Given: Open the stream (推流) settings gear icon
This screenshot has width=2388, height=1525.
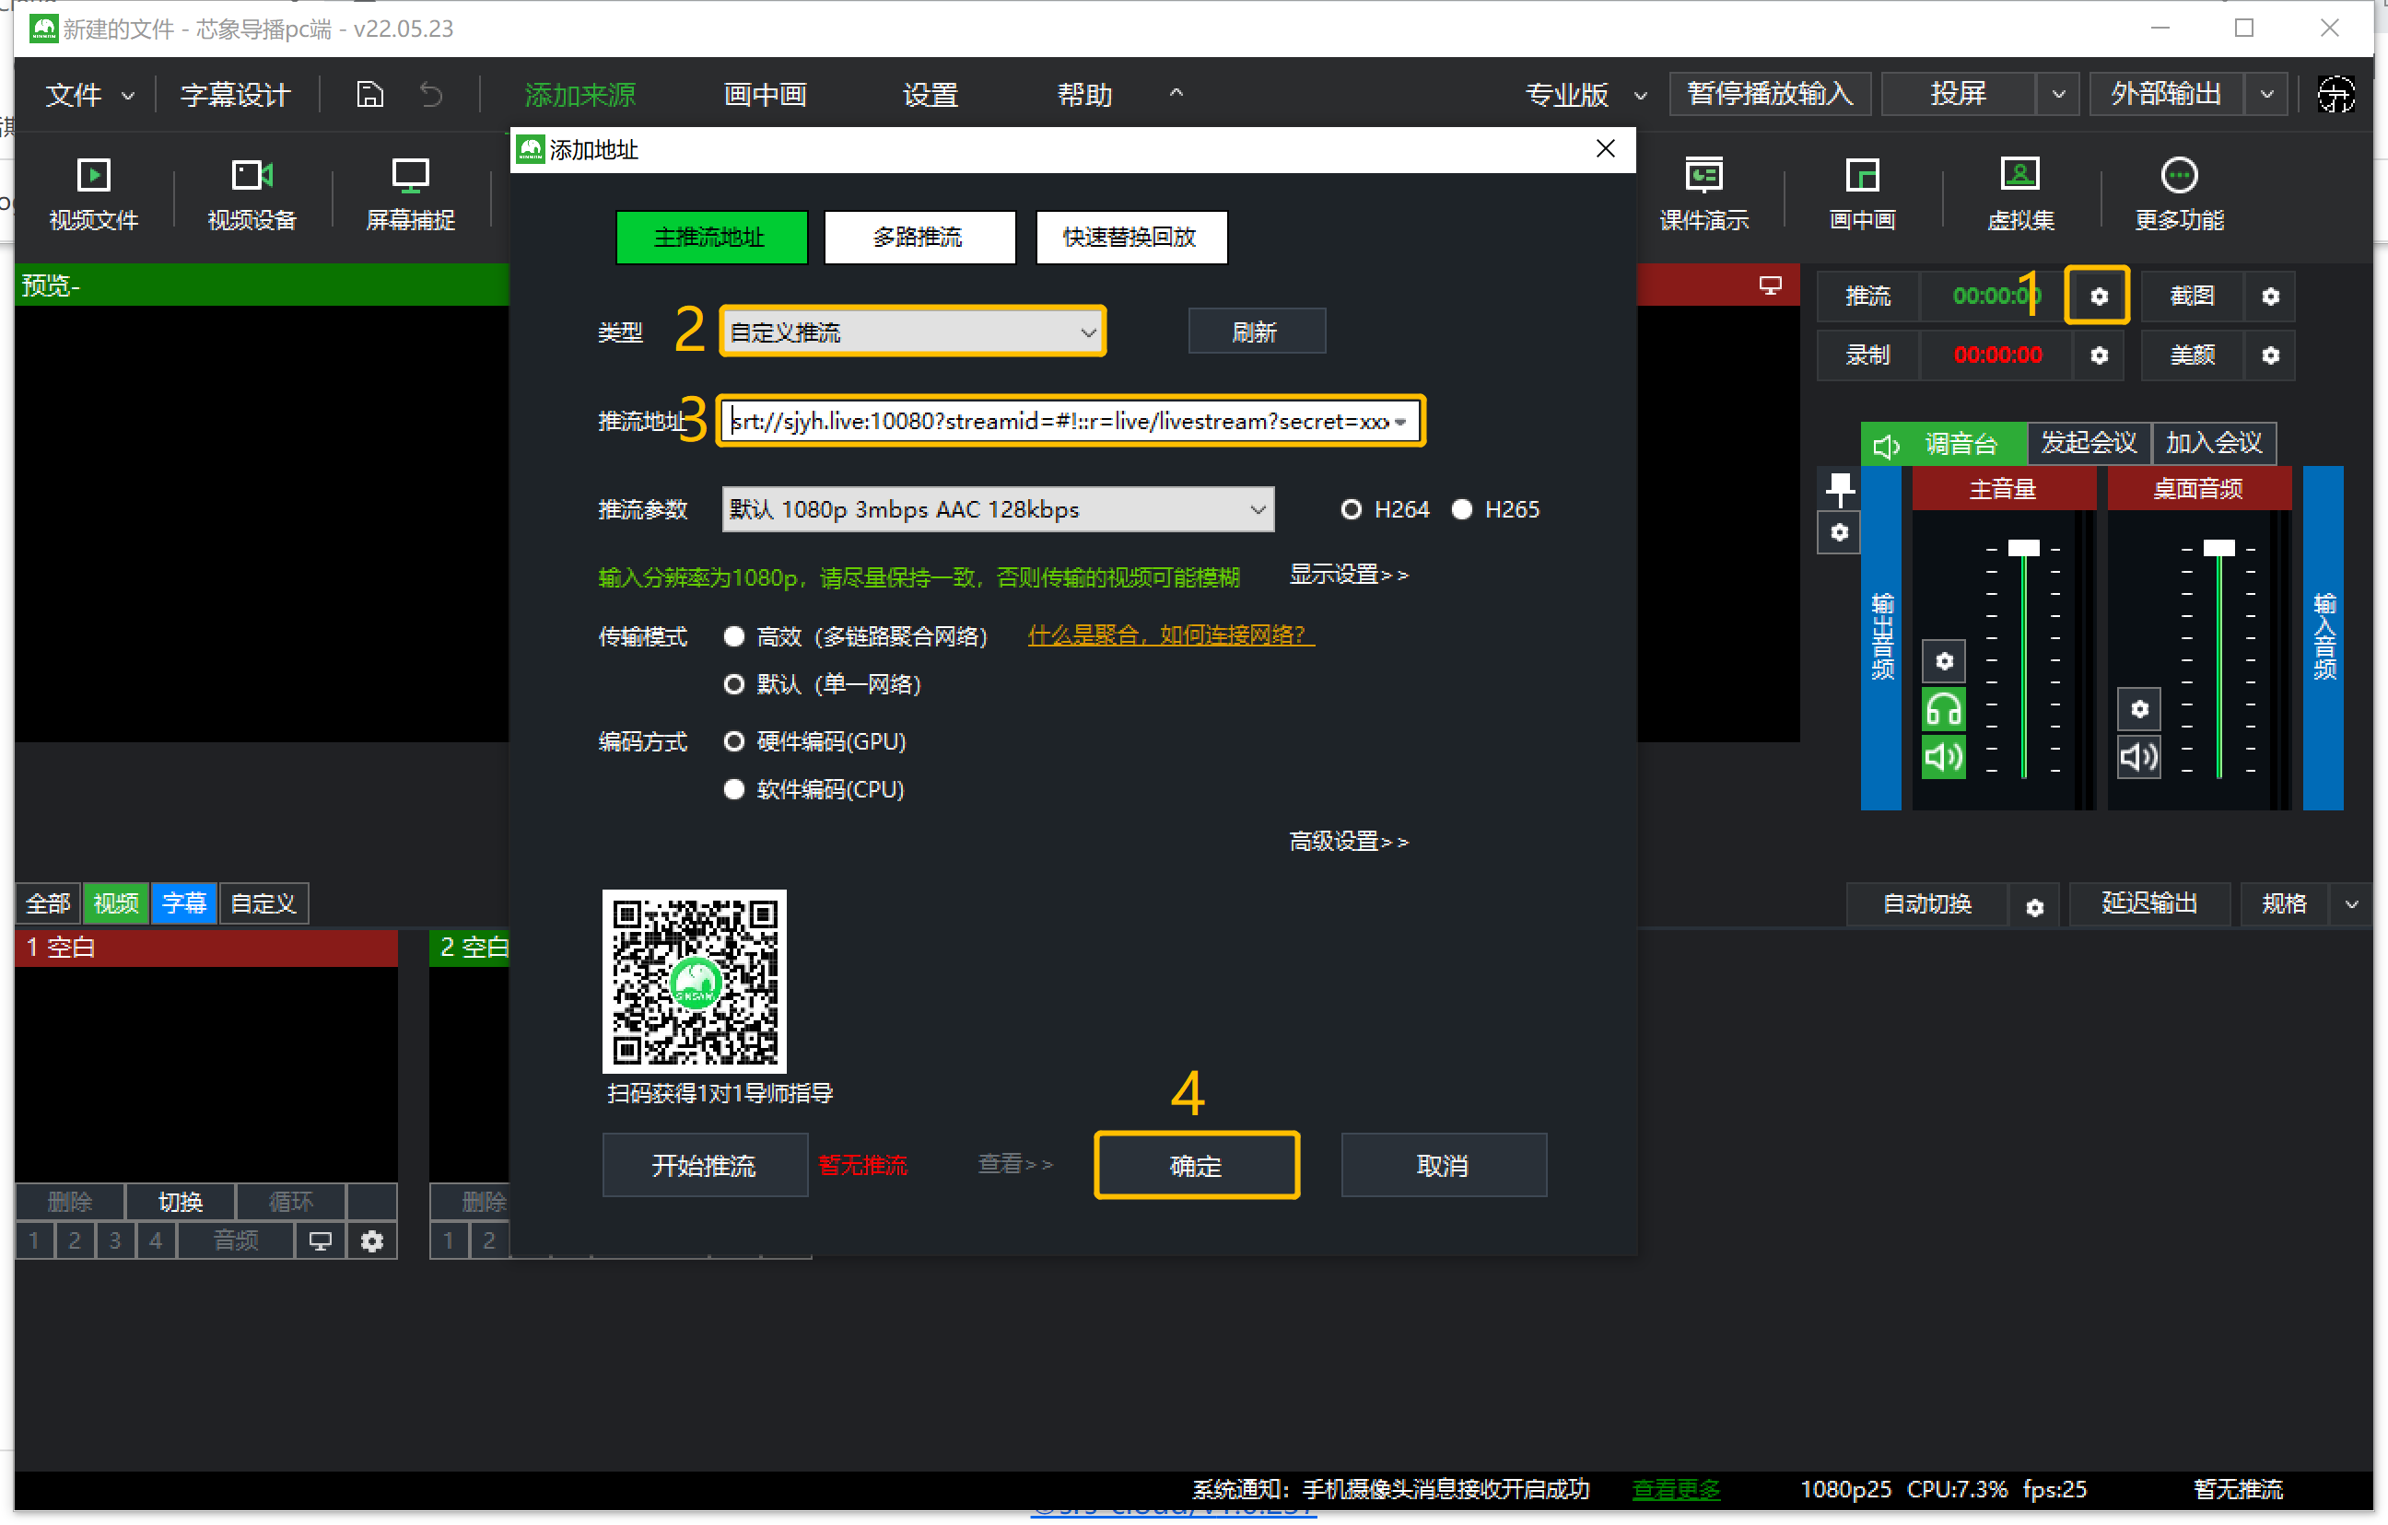Looking at the screenshot, I should (2098, 297).
